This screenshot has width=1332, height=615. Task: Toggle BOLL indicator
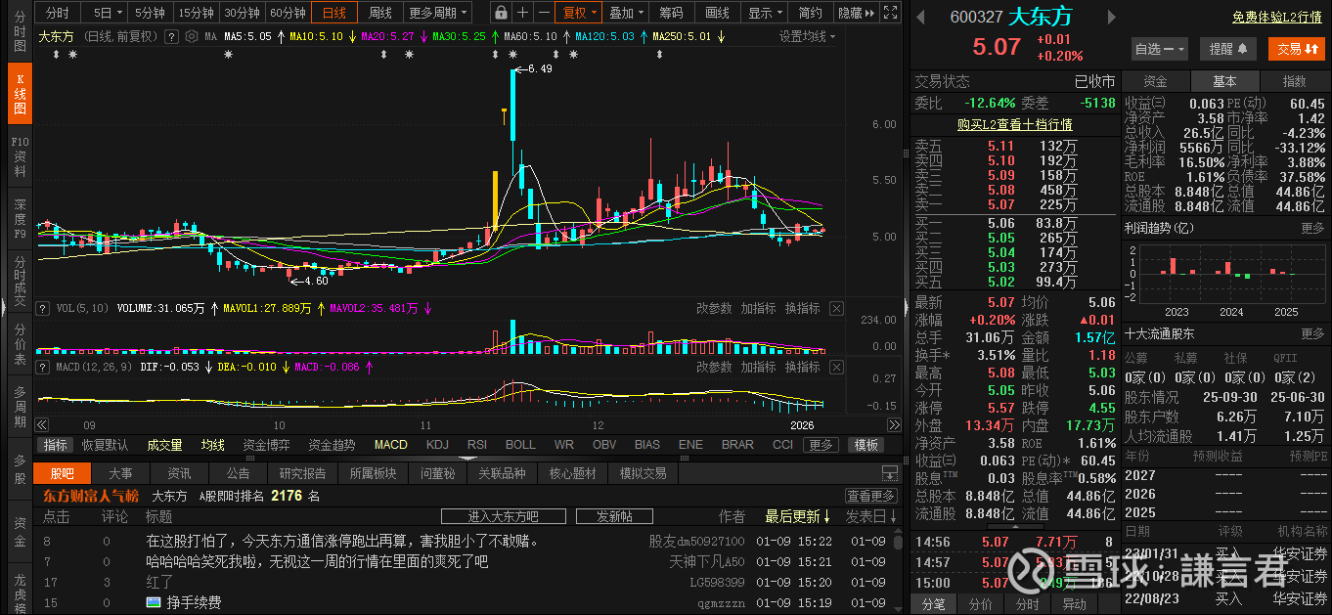[x=520, y=445]
